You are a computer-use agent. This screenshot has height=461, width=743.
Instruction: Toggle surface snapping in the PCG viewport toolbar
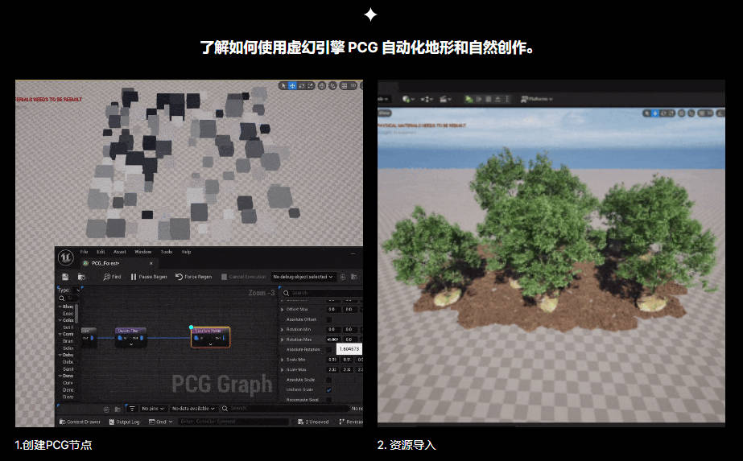coord(332,86)
